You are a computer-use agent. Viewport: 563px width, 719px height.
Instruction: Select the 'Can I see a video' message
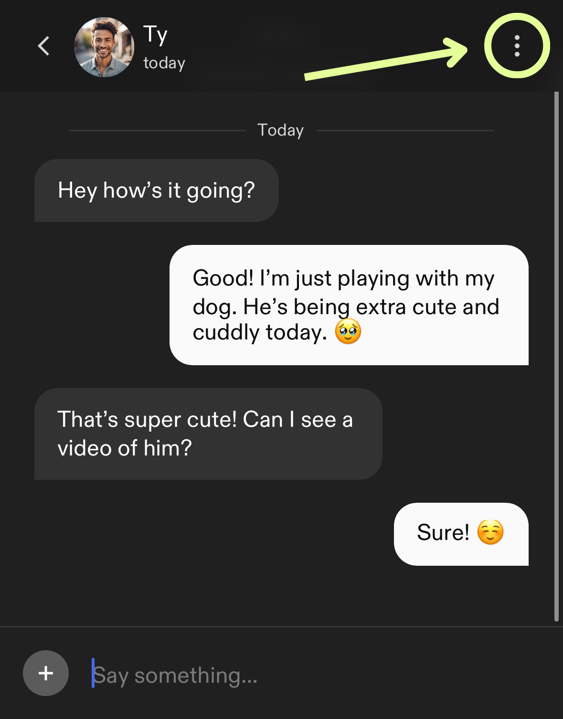point(208,434)
